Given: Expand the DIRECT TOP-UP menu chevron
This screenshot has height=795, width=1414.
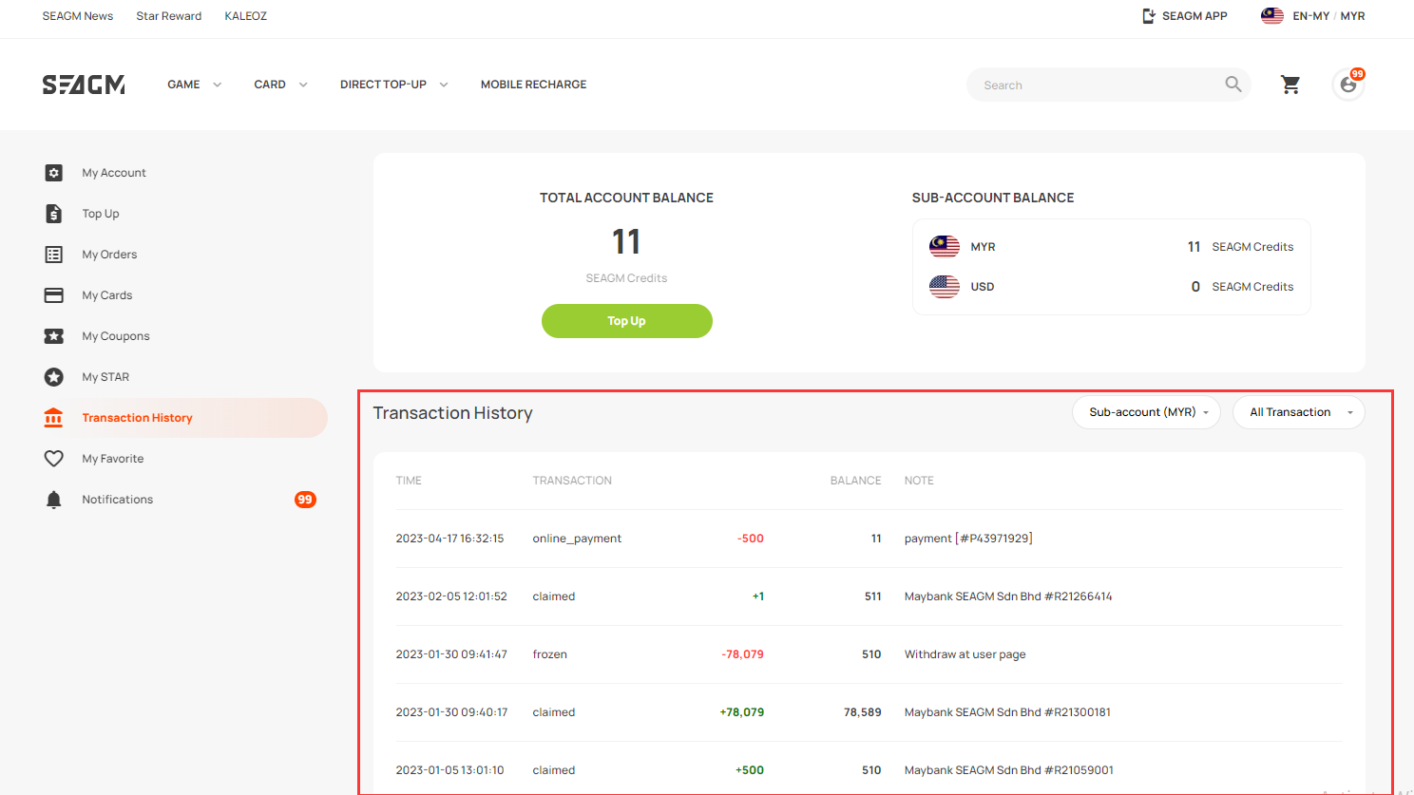Looking at the screenshot, I should [x=444, y=85].
